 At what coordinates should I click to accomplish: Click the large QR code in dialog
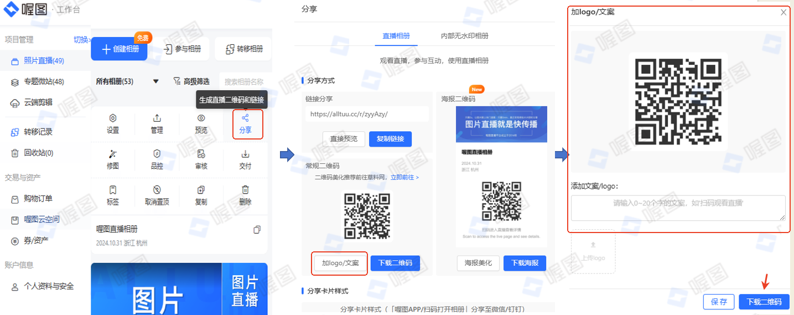tap(678, 101)
